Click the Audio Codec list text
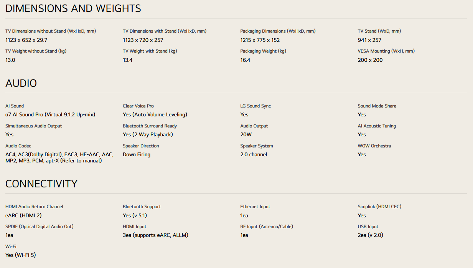 pyautogui.click(x=59, y=157)
